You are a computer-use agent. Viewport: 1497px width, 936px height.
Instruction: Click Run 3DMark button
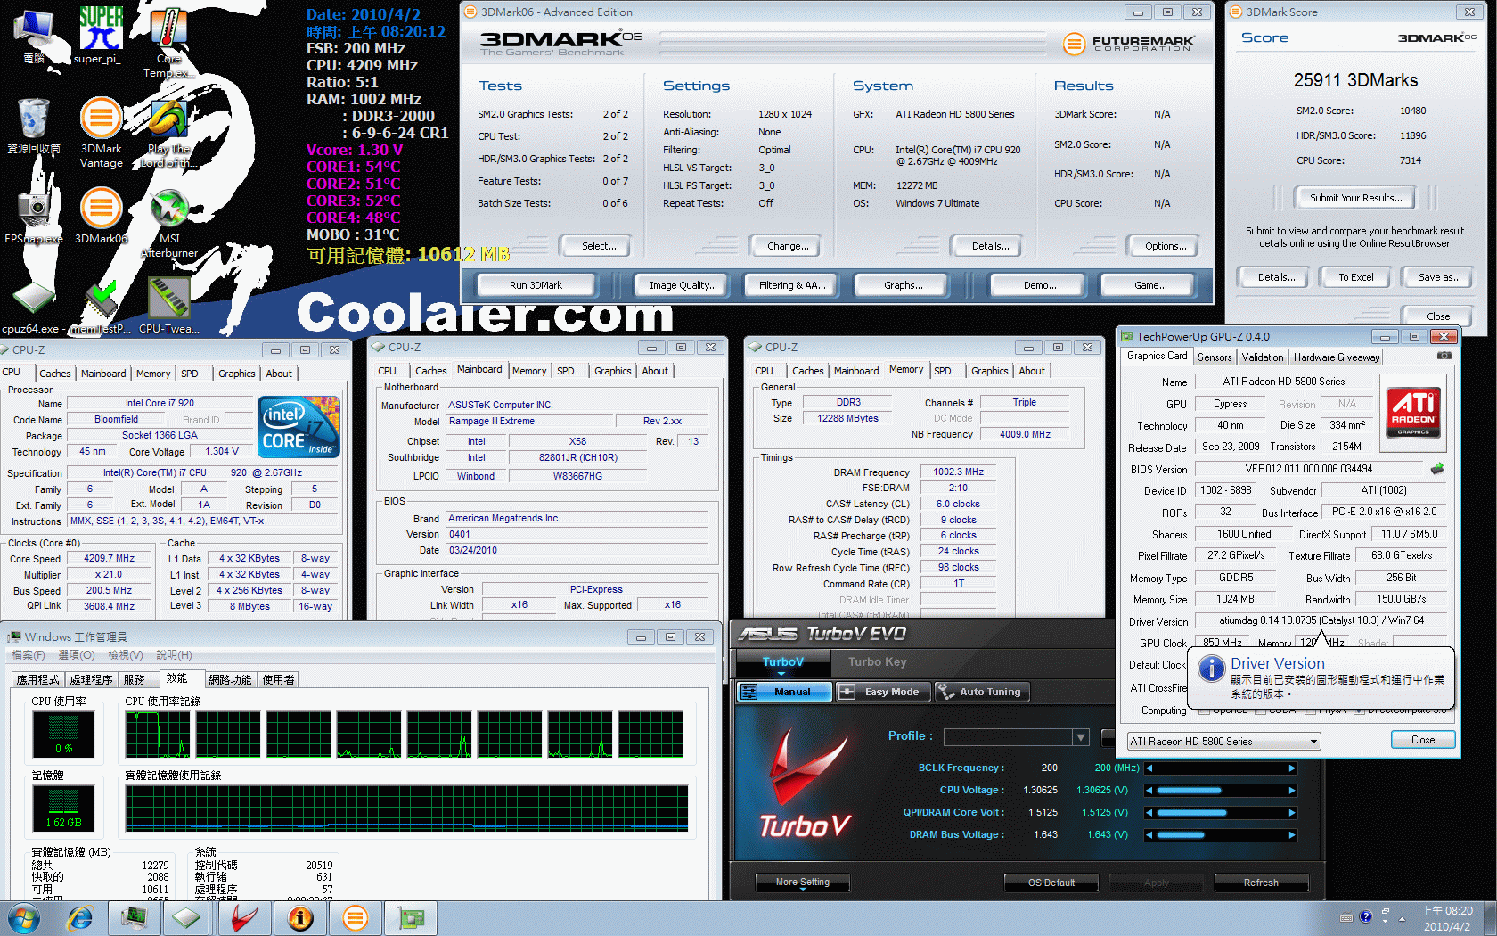pos(536,285)
